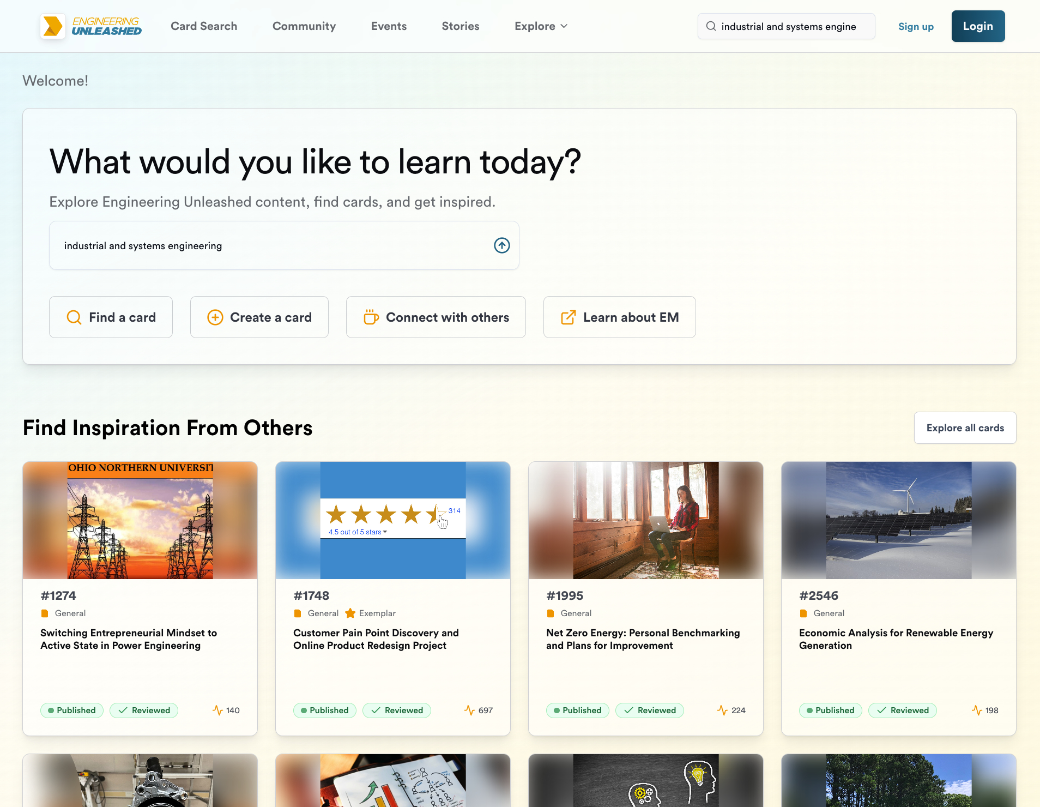This screenshot has height=807, width=1040.
Task: Click the activity pulse icon showing 198
Action: coord(977,710)
